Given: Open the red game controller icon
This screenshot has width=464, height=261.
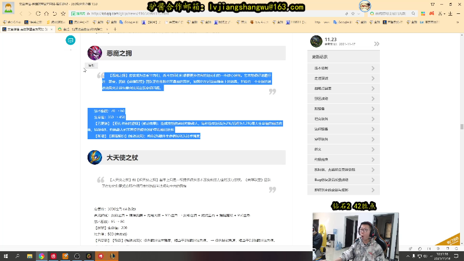Looking at the screenshot, I should pos(432,13).
